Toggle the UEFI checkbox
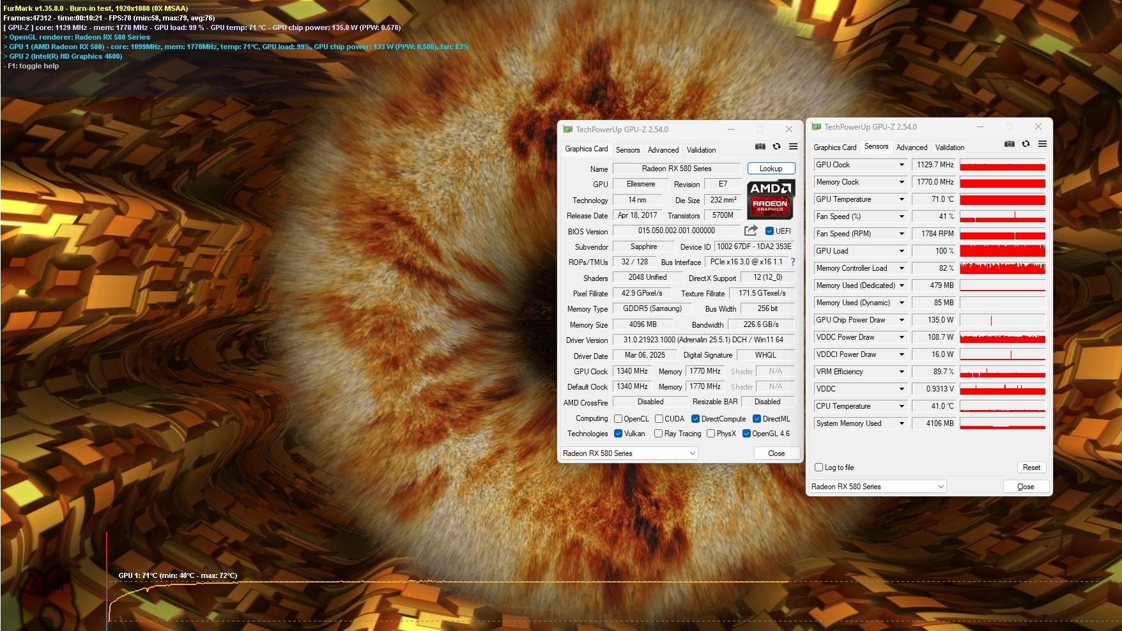This screenshot has height=631, width=1122. (x=769, y=231)
